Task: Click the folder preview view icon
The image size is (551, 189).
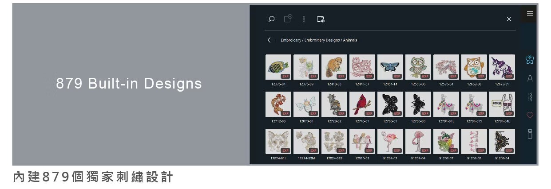Action: [321, 19]
